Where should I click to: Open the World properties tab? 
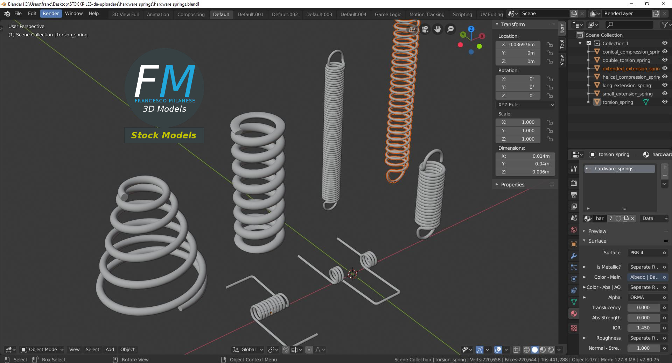(x=573, y=230)
